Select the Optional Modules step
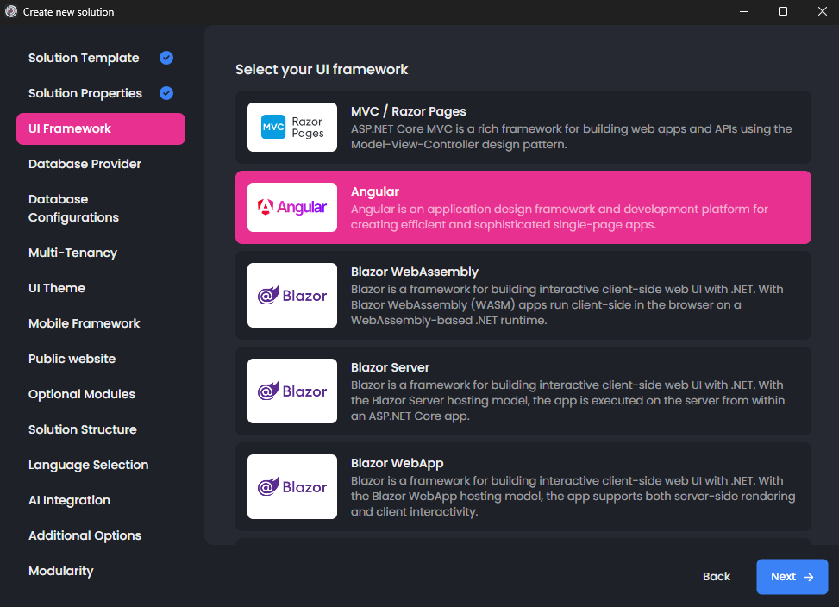 click(x=82, y=394)
